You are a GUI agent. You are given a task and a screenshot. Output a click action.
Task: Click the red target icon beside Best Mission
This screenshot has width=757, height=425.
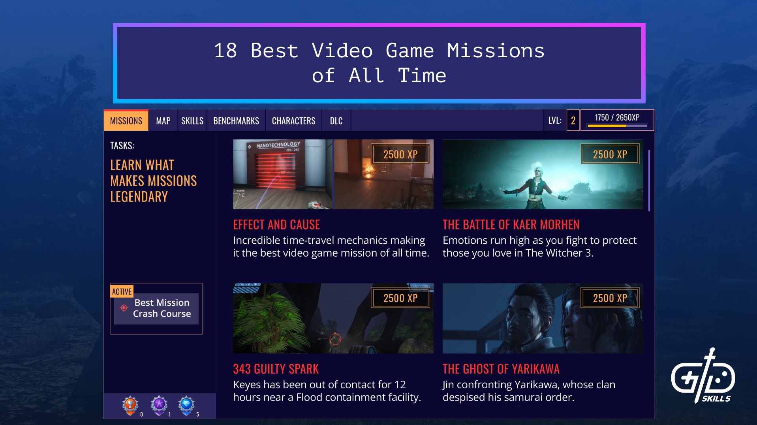click(x=124, y=308)
